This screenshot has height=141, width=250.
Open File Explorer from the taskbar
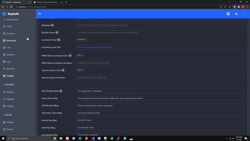(x=61, y=138)
